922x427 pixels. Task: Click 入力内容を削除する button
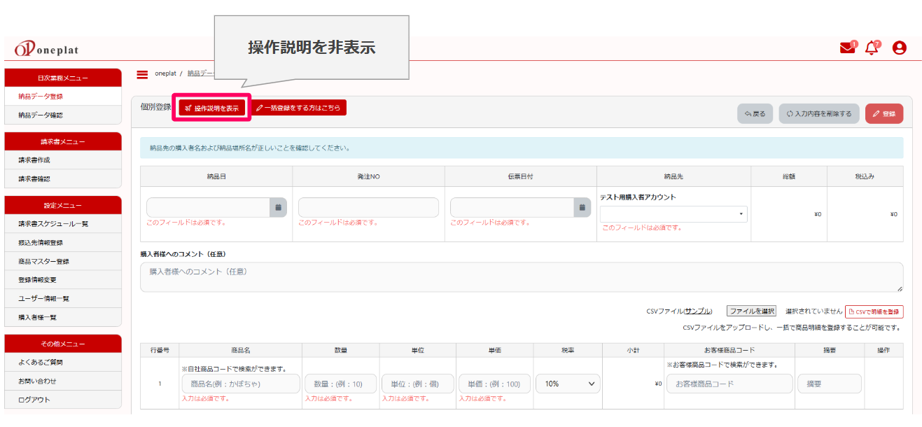coord(818,113)
